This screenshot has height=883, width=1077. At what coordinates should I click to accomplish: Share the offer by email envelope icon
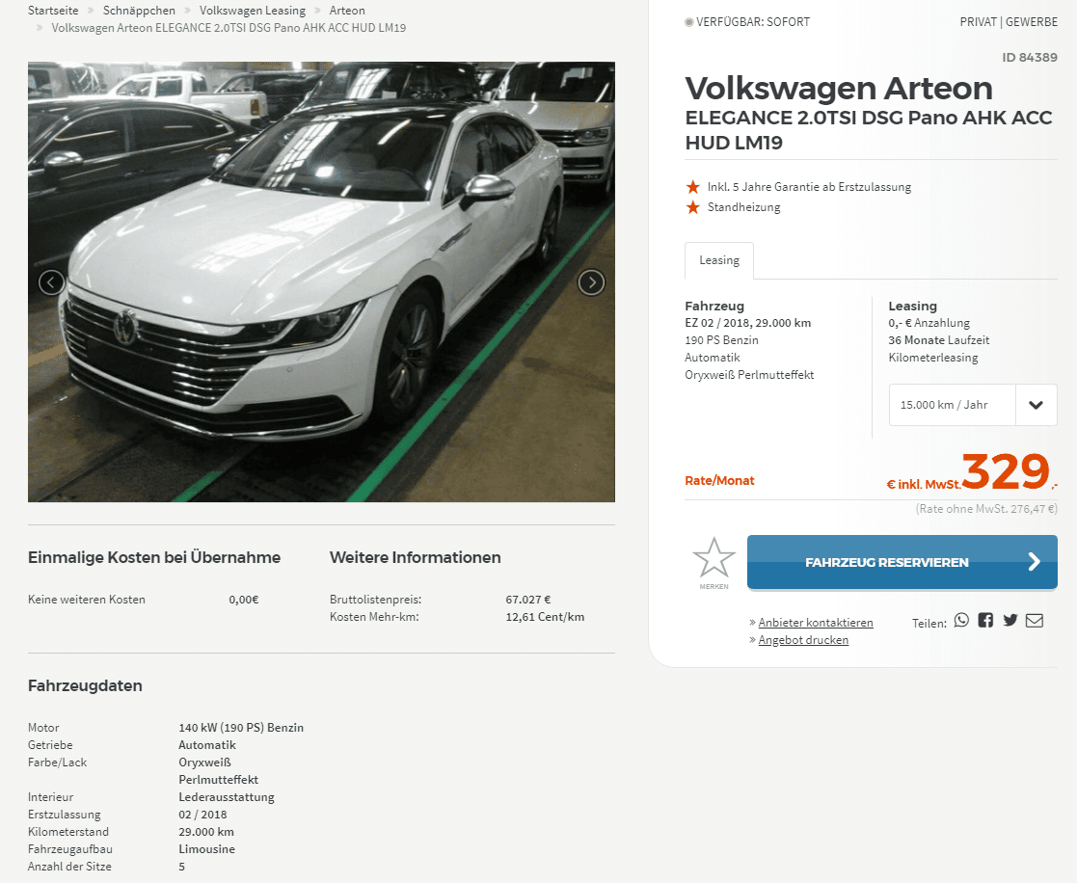(1035, 621)
